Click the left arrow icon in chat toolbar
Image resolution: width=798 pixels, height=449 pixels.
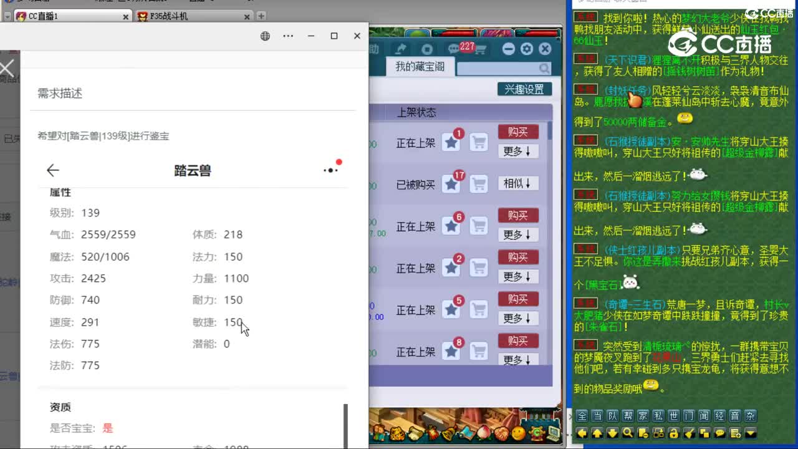coord(582,433)
